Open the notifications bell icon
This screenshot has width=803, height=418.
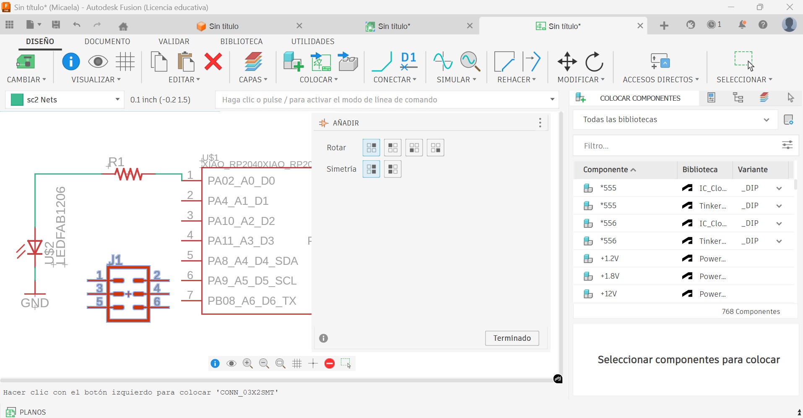742,25
